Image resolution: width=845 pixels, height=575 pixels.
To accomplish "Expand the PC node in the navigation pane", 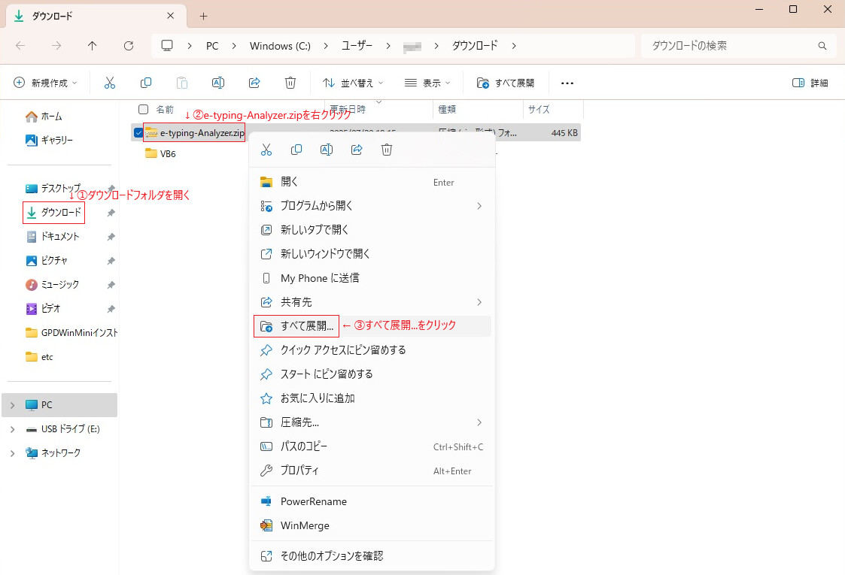I will 12,405.
